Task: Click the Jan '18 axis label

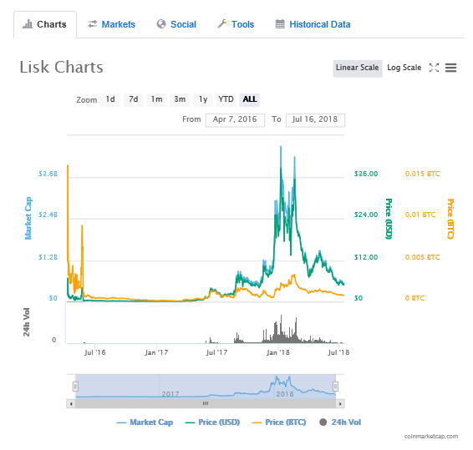Action: coord(278,352)
